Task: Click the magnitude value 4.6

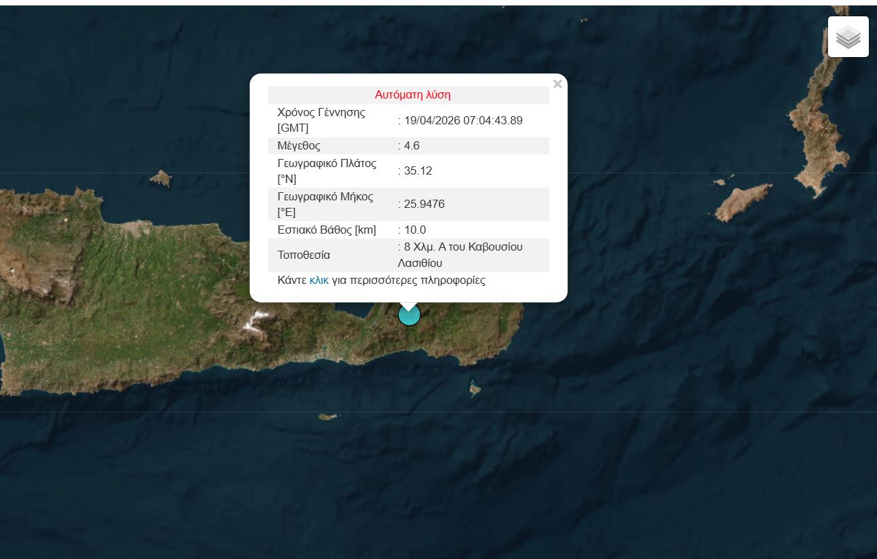Action: click(x=412, y=145)
